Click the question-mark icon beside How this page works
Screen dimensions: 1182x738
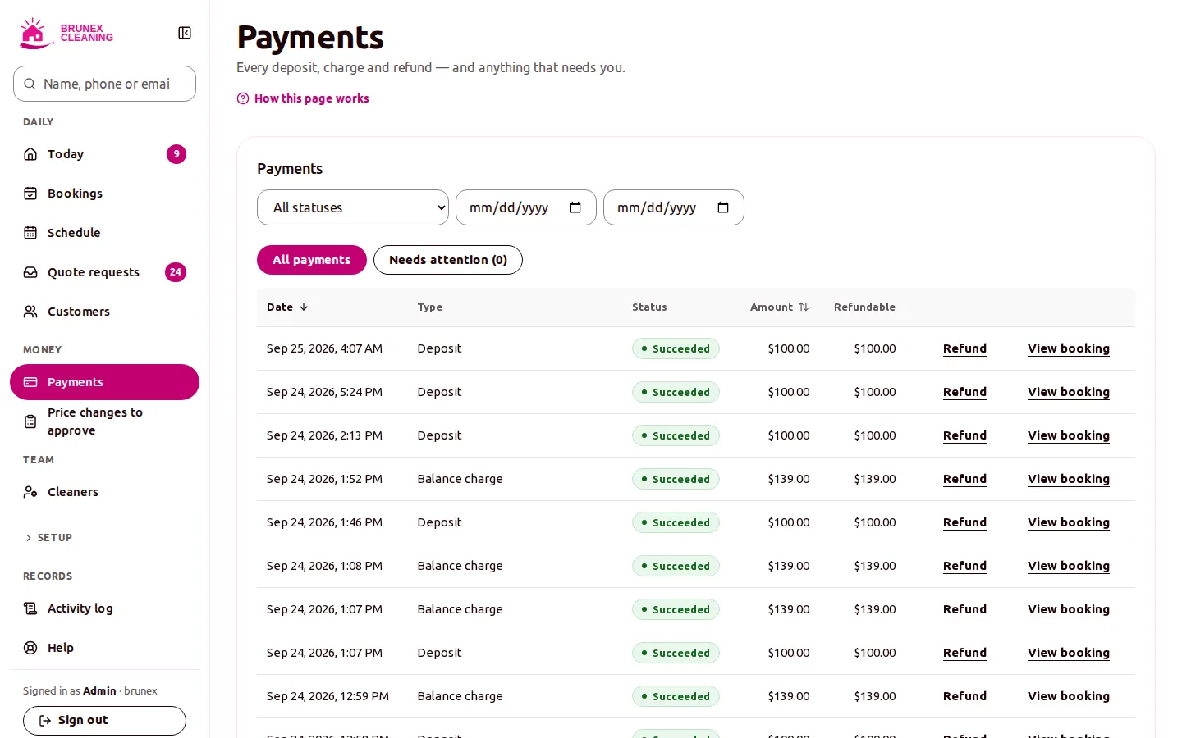[x=243, y=98]
